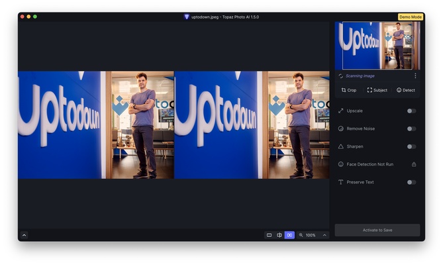The image size is (443, 265).
Task: Expand the zoom level chevron menu
Action: (x=324, y=235)
